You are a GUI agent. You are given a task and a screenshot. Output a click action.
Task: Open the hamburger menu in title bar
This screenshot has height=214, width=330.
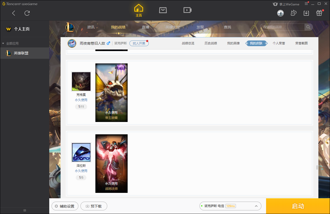pos(306,4)
